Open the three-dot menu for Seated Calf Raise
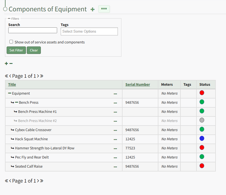 click(115, 167)
